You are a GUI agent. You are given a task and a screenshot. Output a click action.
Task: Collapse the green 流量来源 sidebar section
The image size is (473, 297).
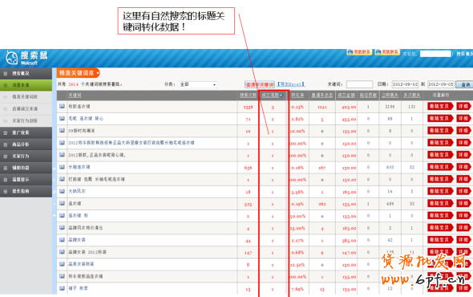pos(26,85)
